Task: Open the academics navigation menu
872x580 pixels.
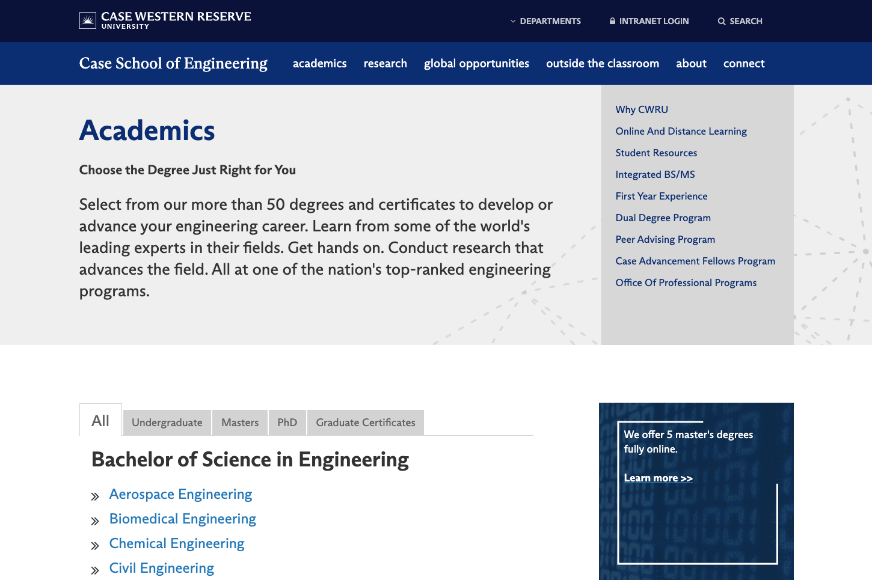Action: coord(319,63)
